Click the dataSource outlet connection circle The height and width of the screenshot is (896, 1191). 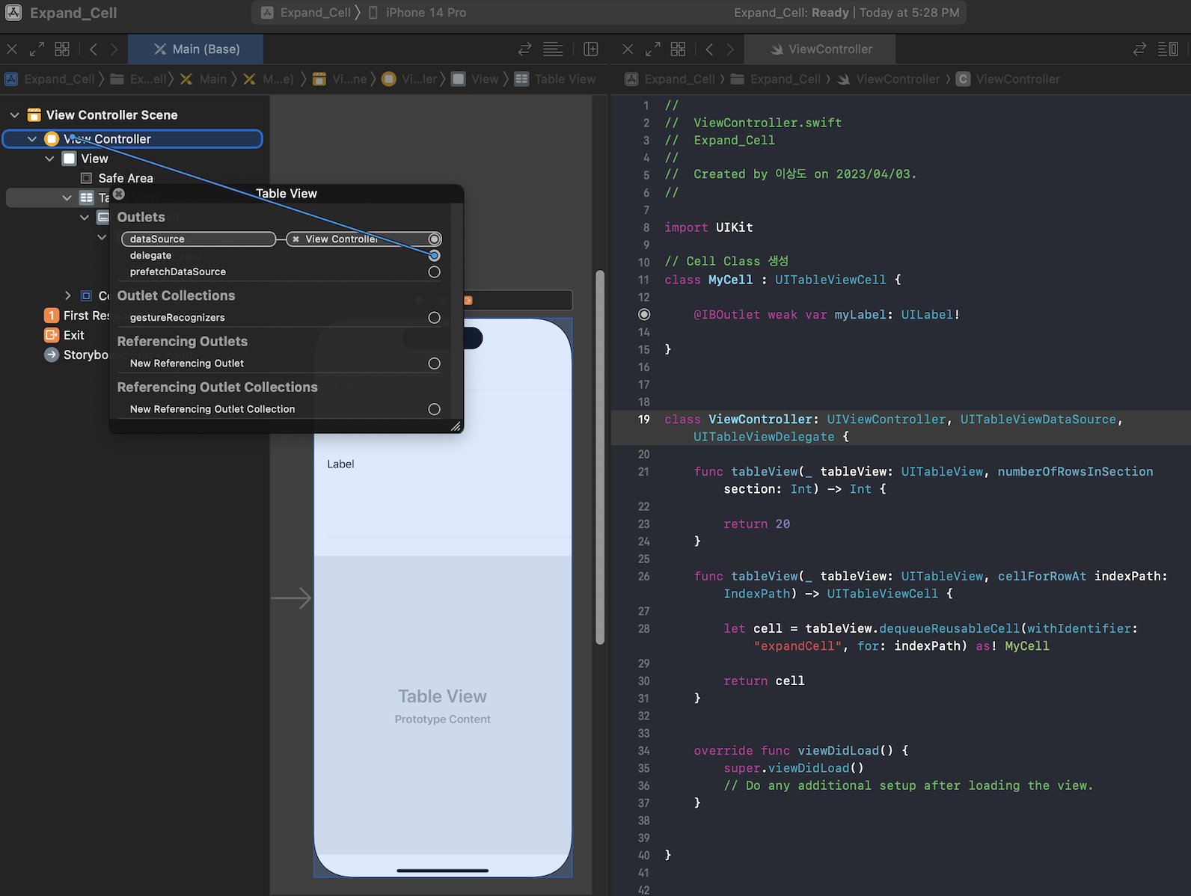tap(434, 239)
